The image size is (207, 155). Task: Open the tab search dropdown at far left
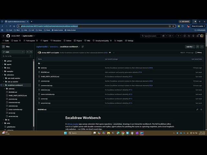pos(2,22)
